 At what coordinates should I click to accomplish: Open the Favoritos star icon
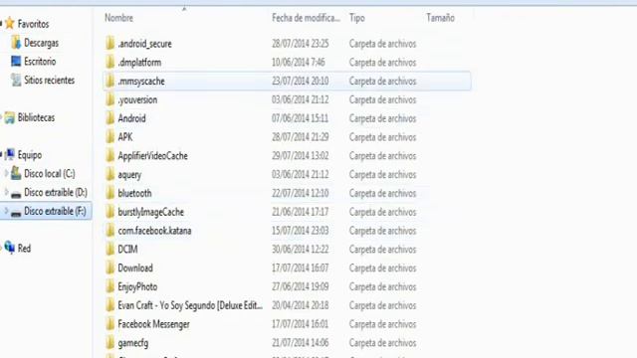click(10, 24)
